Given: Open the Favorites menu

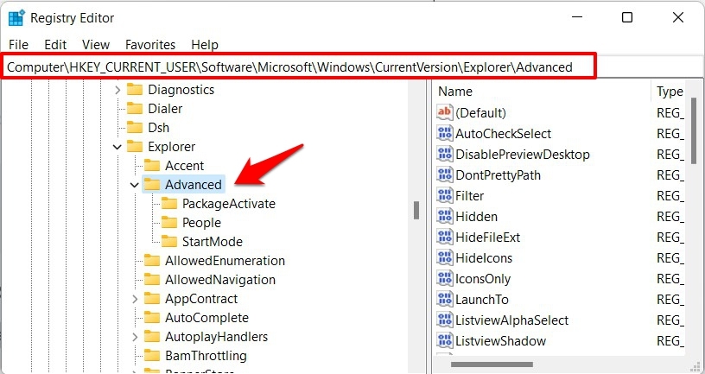Looking at the screenshot, I should tap(150, 45).
